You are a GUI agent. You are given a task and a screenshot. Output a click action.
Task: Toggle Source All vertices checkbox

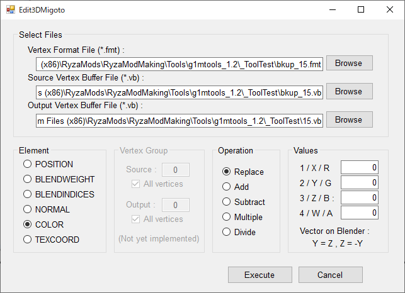click(135, 184)
